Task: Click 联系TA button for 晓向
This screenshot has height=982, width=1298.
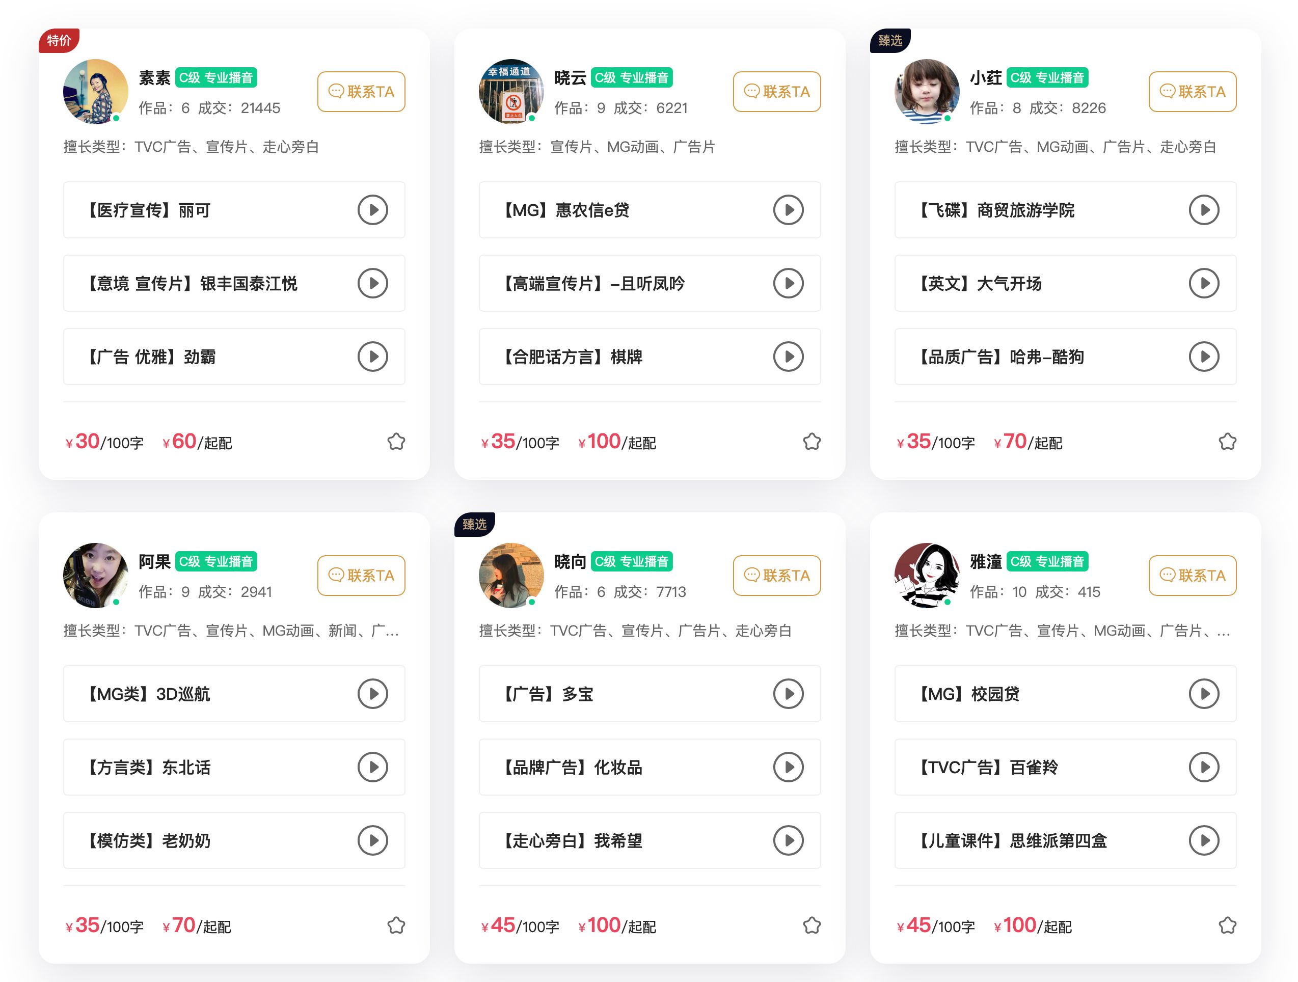Action: (x=777, y=576)
